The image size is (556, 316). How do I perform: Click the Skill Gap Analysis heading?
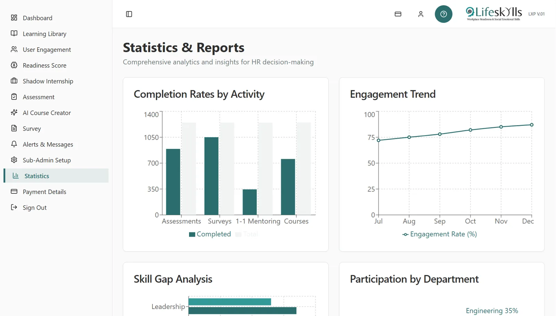pyautogui.click(x=173, y=279)
